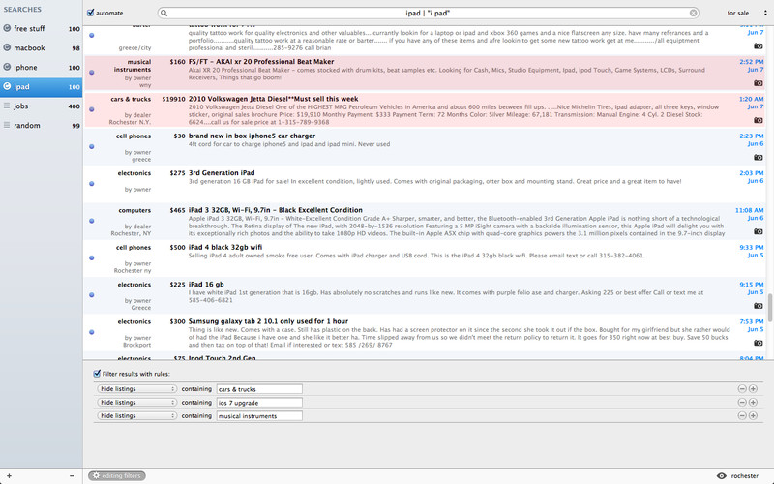Click the 'ios 7 upgrade' filter text field
This screenshot has width=774, height=484.
(x=259, y=402)
